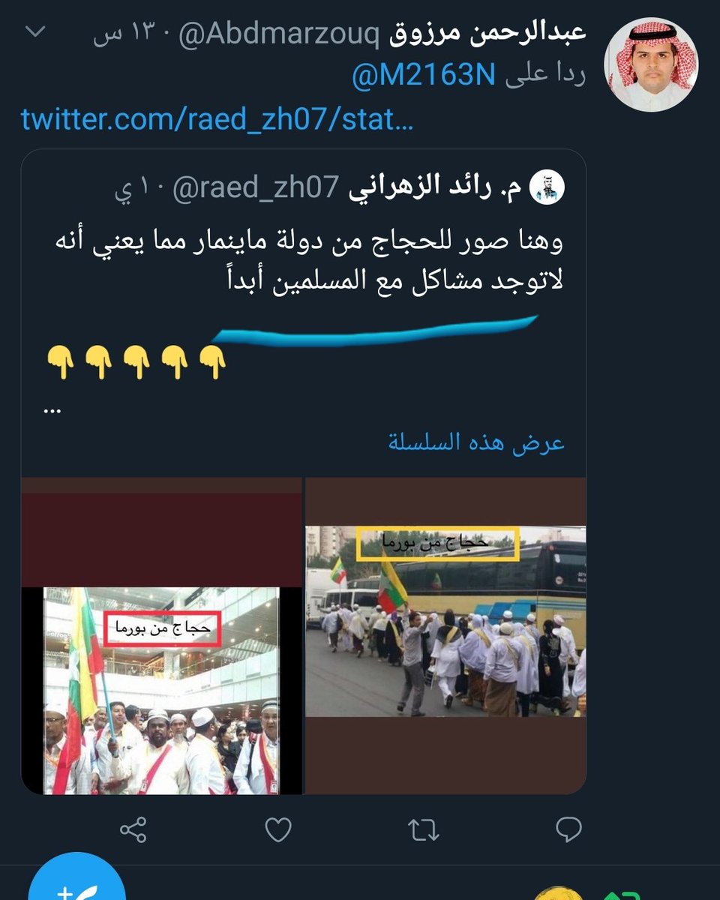Tap the row of pointing-down emojis

[136, 362]
